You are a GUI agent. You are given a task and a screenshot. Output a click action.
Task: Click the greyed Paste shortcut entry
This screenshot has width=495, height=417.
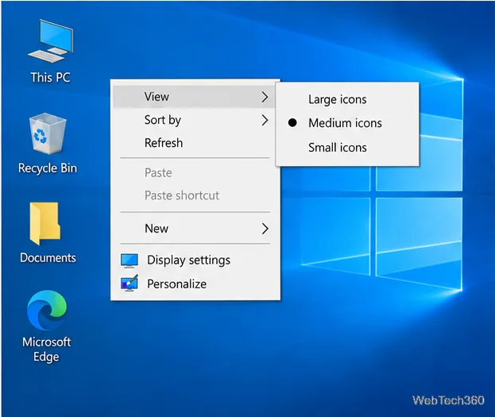[x=194, y=195]
